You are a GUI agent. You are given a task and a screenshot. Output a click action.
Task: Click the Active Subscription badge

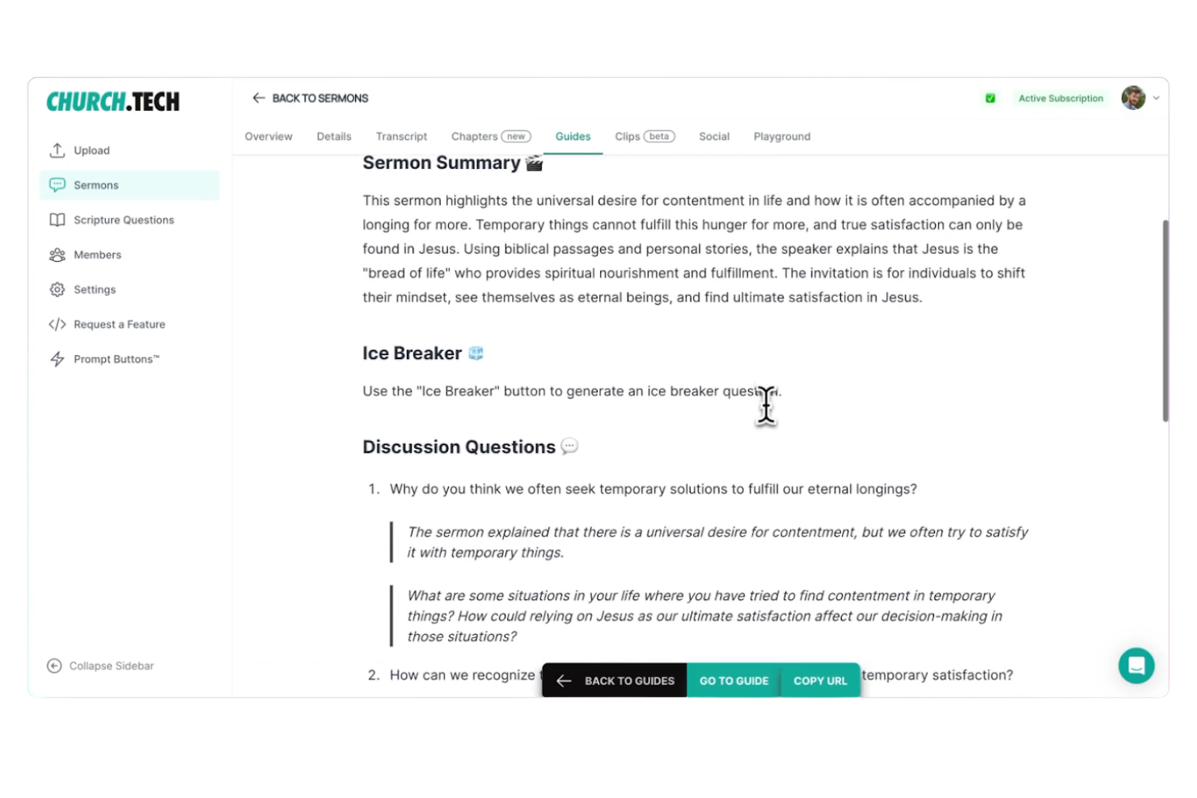point(1060,98)
